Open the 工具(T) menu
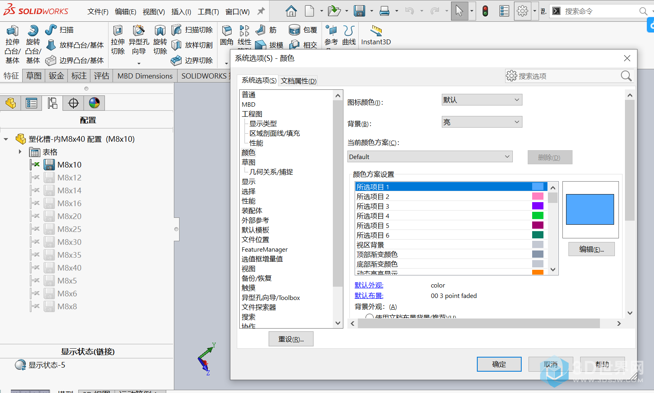Image resolution: width=654 pixels, height=393 pixels. click(208, 12)
